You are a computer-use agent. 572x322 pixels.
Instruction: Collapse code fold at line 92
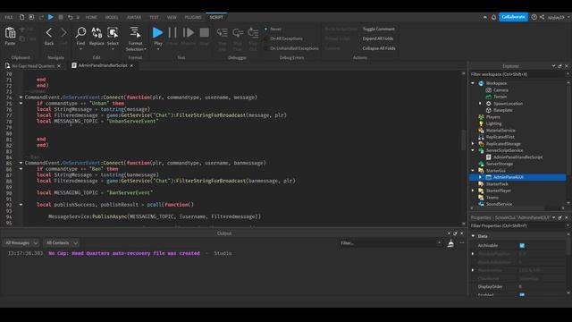(x=21, y=205)
